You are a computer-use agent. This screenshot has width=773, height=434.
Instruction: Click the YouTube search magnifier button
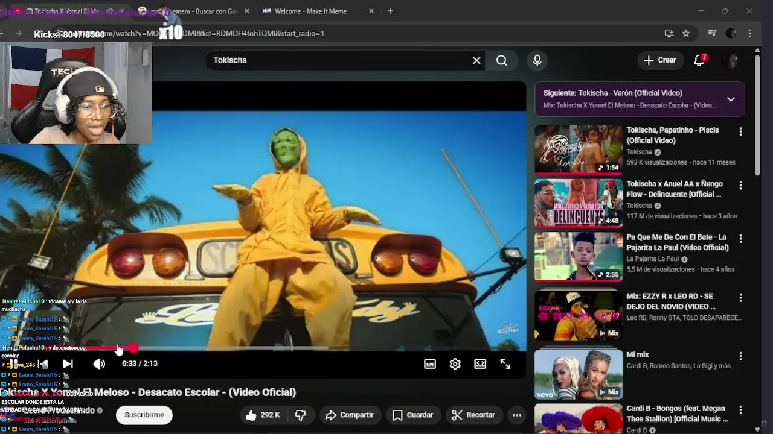[502, 60]
